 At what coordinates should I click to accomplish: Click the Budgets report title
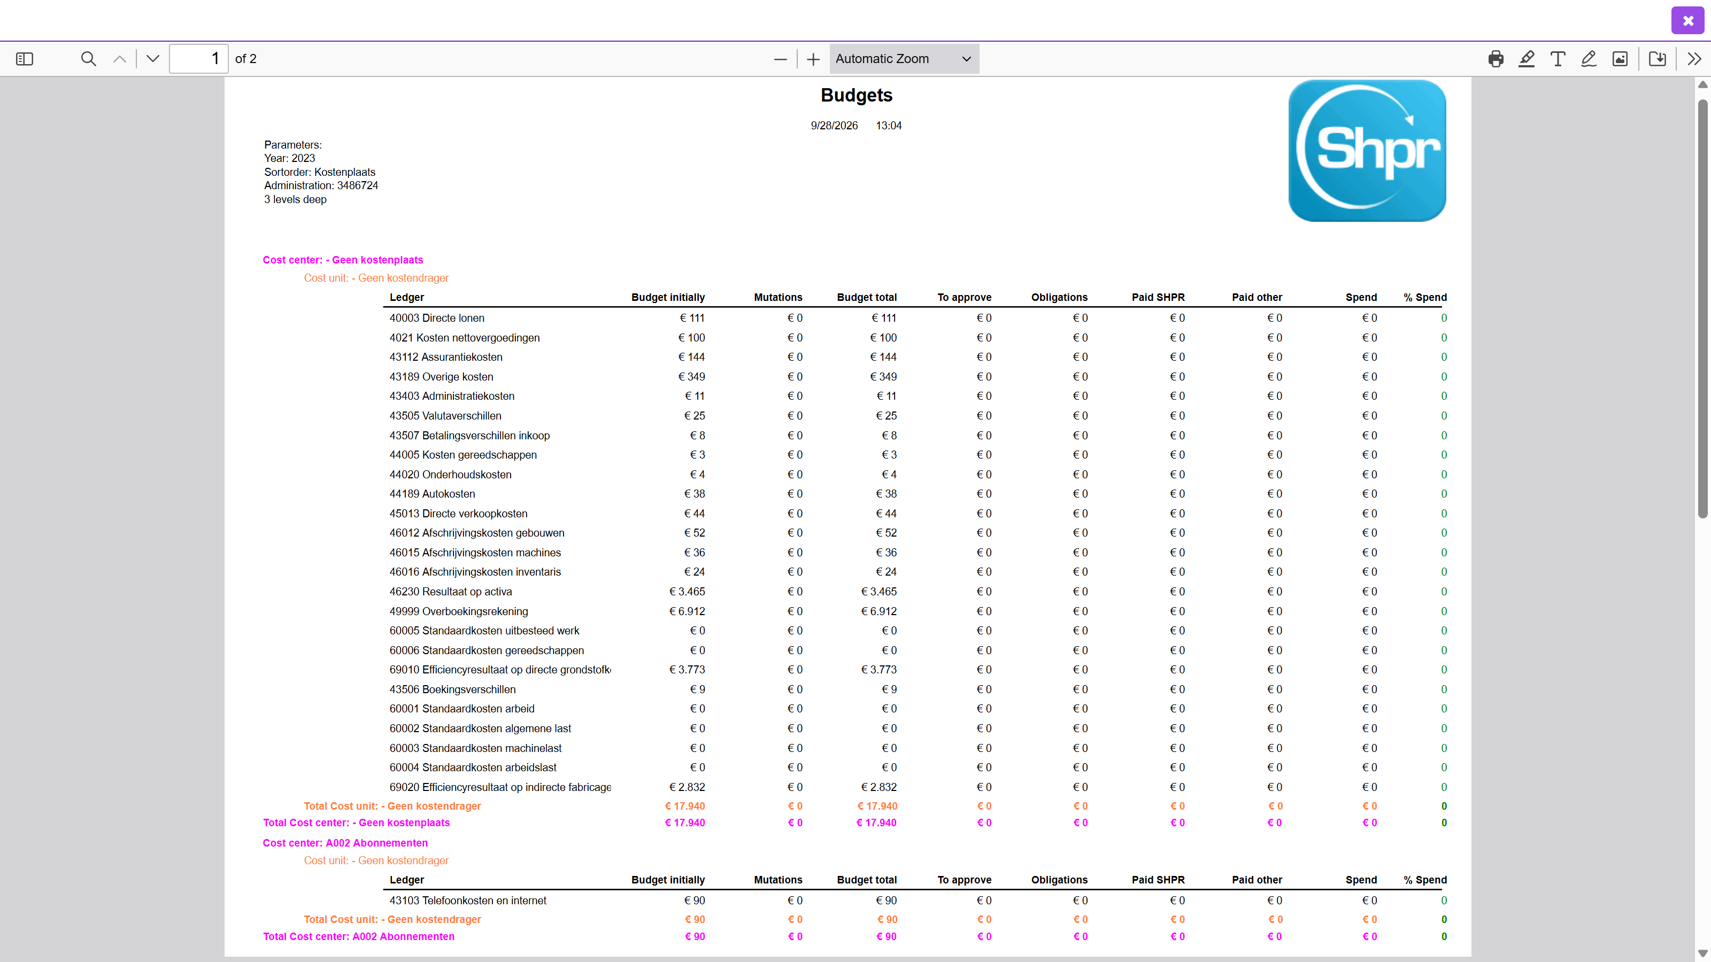pyautogui.click(x=856, y=95)
